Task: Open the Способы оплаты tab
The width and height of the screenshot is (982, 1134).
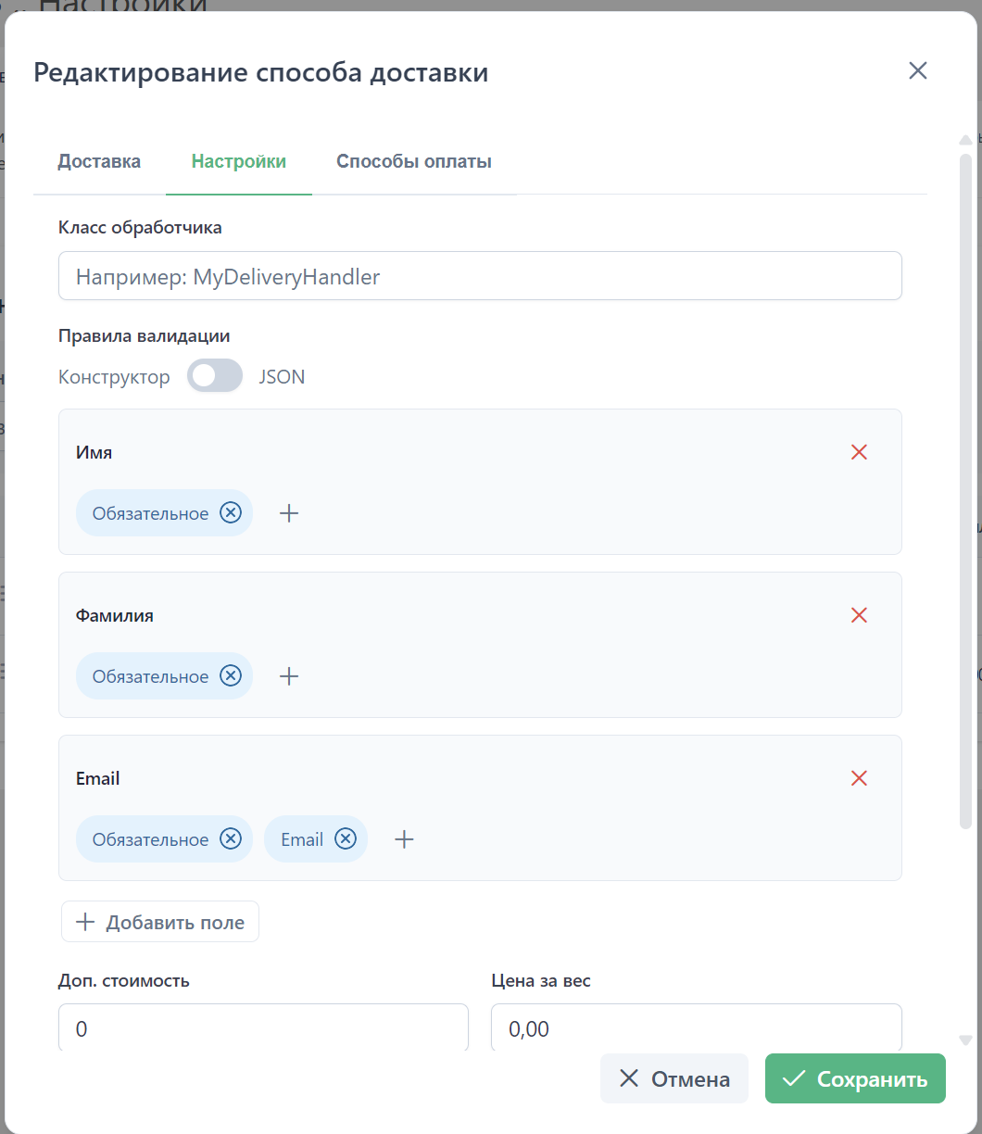Action: click(x=413, y=161)
